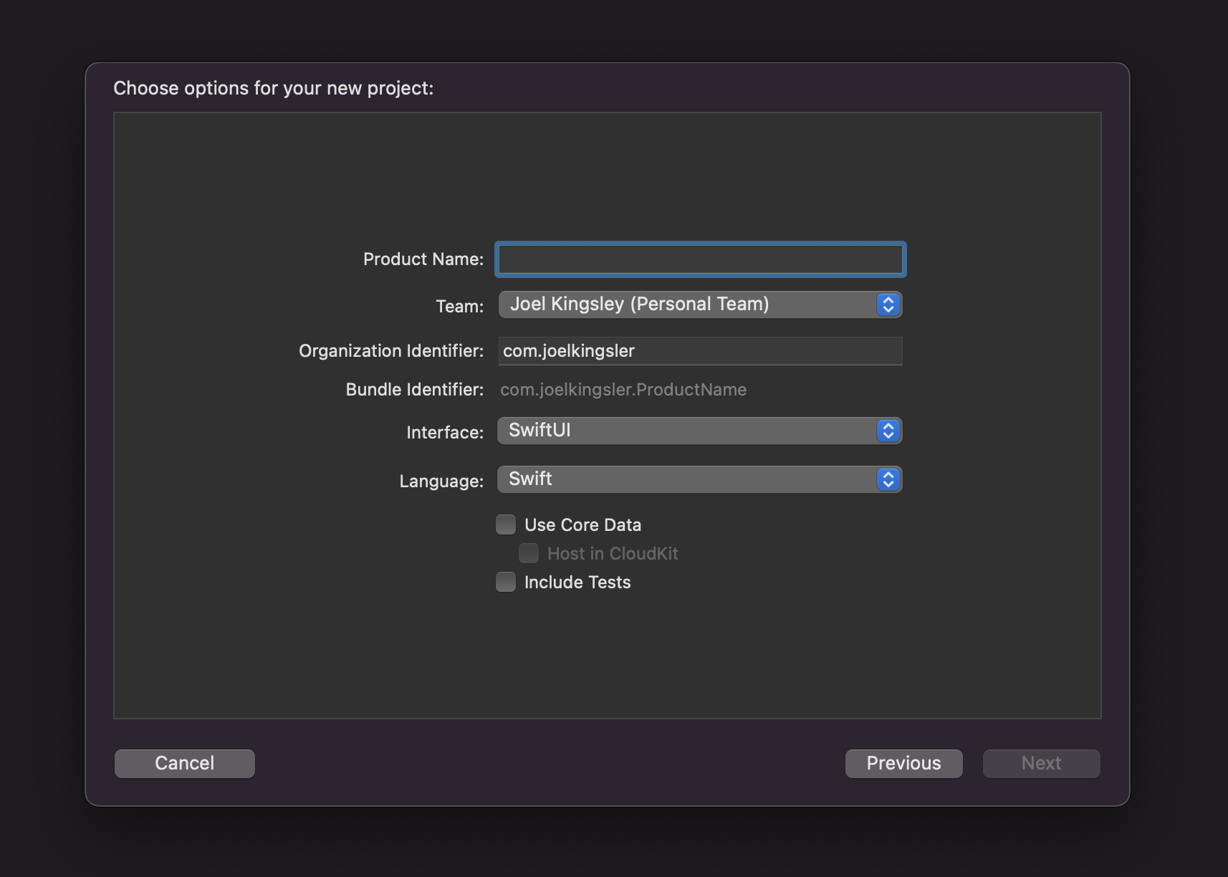Focus the Organization Identifier field
1228x877 pixels.
pyautogui.click(x=700, y=351)
